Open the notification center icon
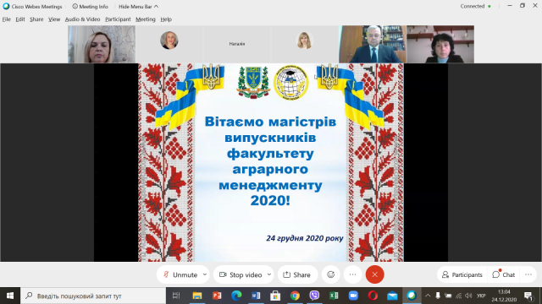Viewport: 542px width, 304px height. click(528, 296)
